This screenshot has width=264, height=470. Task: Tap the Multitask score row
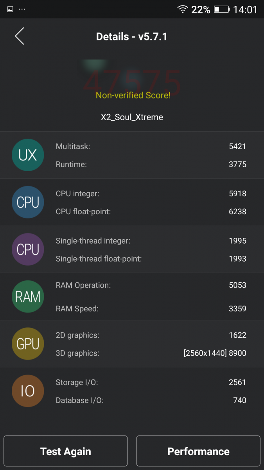151,146
